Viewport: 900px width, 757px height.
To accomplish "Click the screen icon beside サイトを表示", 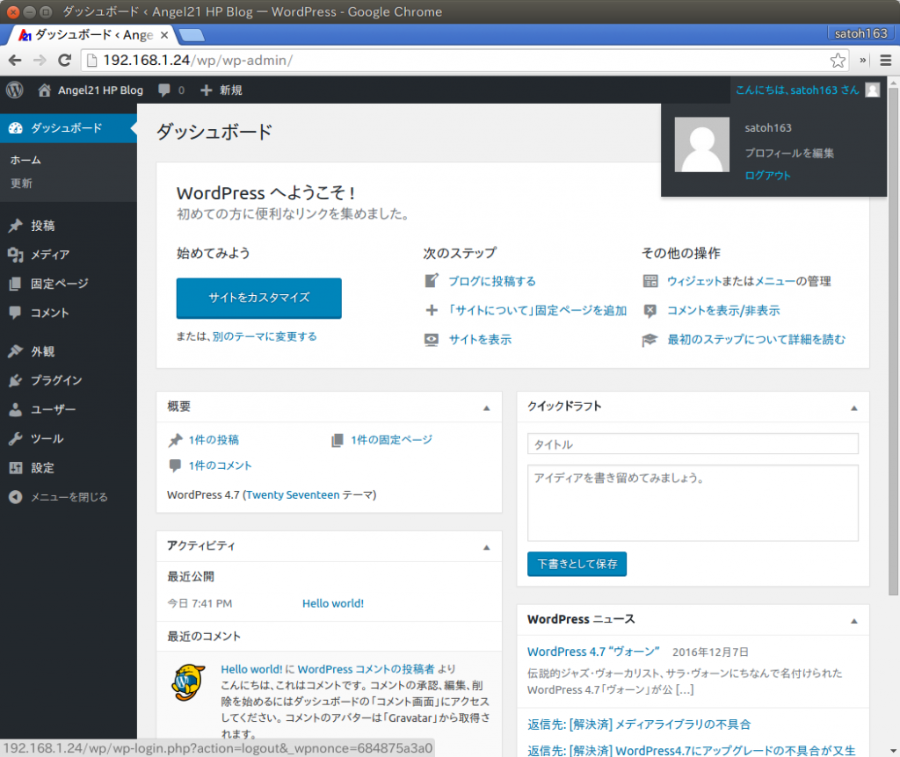I will point(432,340).
